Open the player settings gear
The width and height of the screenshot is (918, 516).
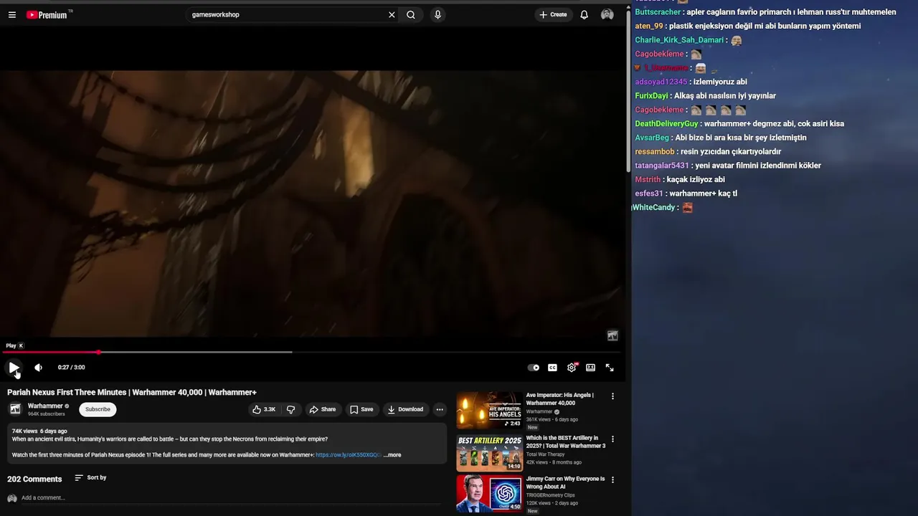[572, 368]
